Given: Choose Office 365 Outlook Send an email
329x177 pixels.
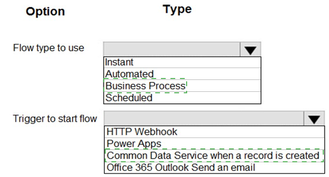Looking at the screenshot, I should click(214, 167).
